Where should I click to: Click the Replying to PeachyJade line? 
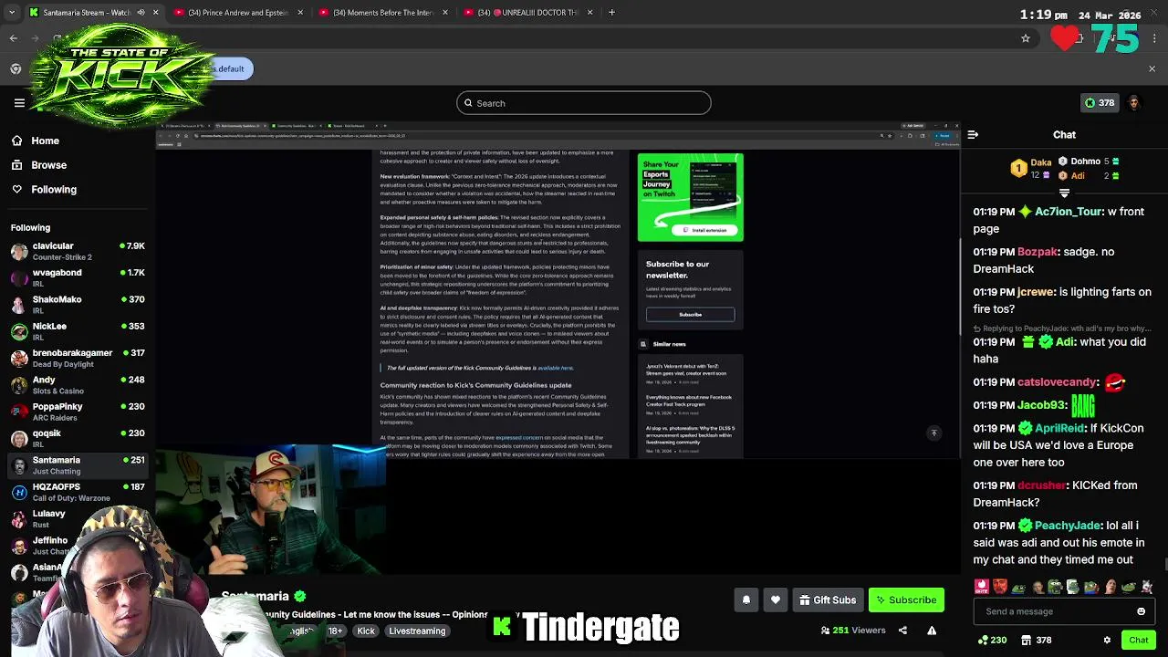[1062, 328]
